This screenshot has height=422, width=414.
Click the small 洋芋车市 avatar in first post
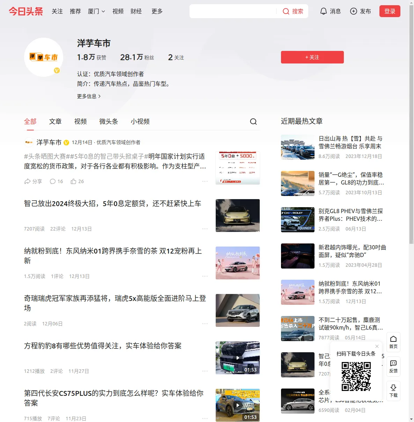tap(29, 142)
